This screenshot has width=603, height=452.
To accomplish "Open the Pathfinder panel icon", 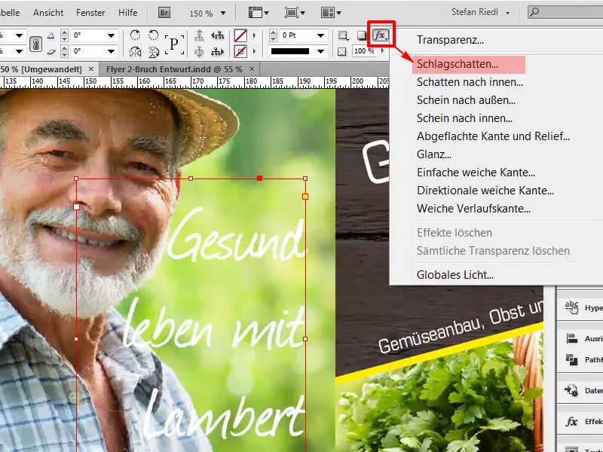I will point(572,359).
